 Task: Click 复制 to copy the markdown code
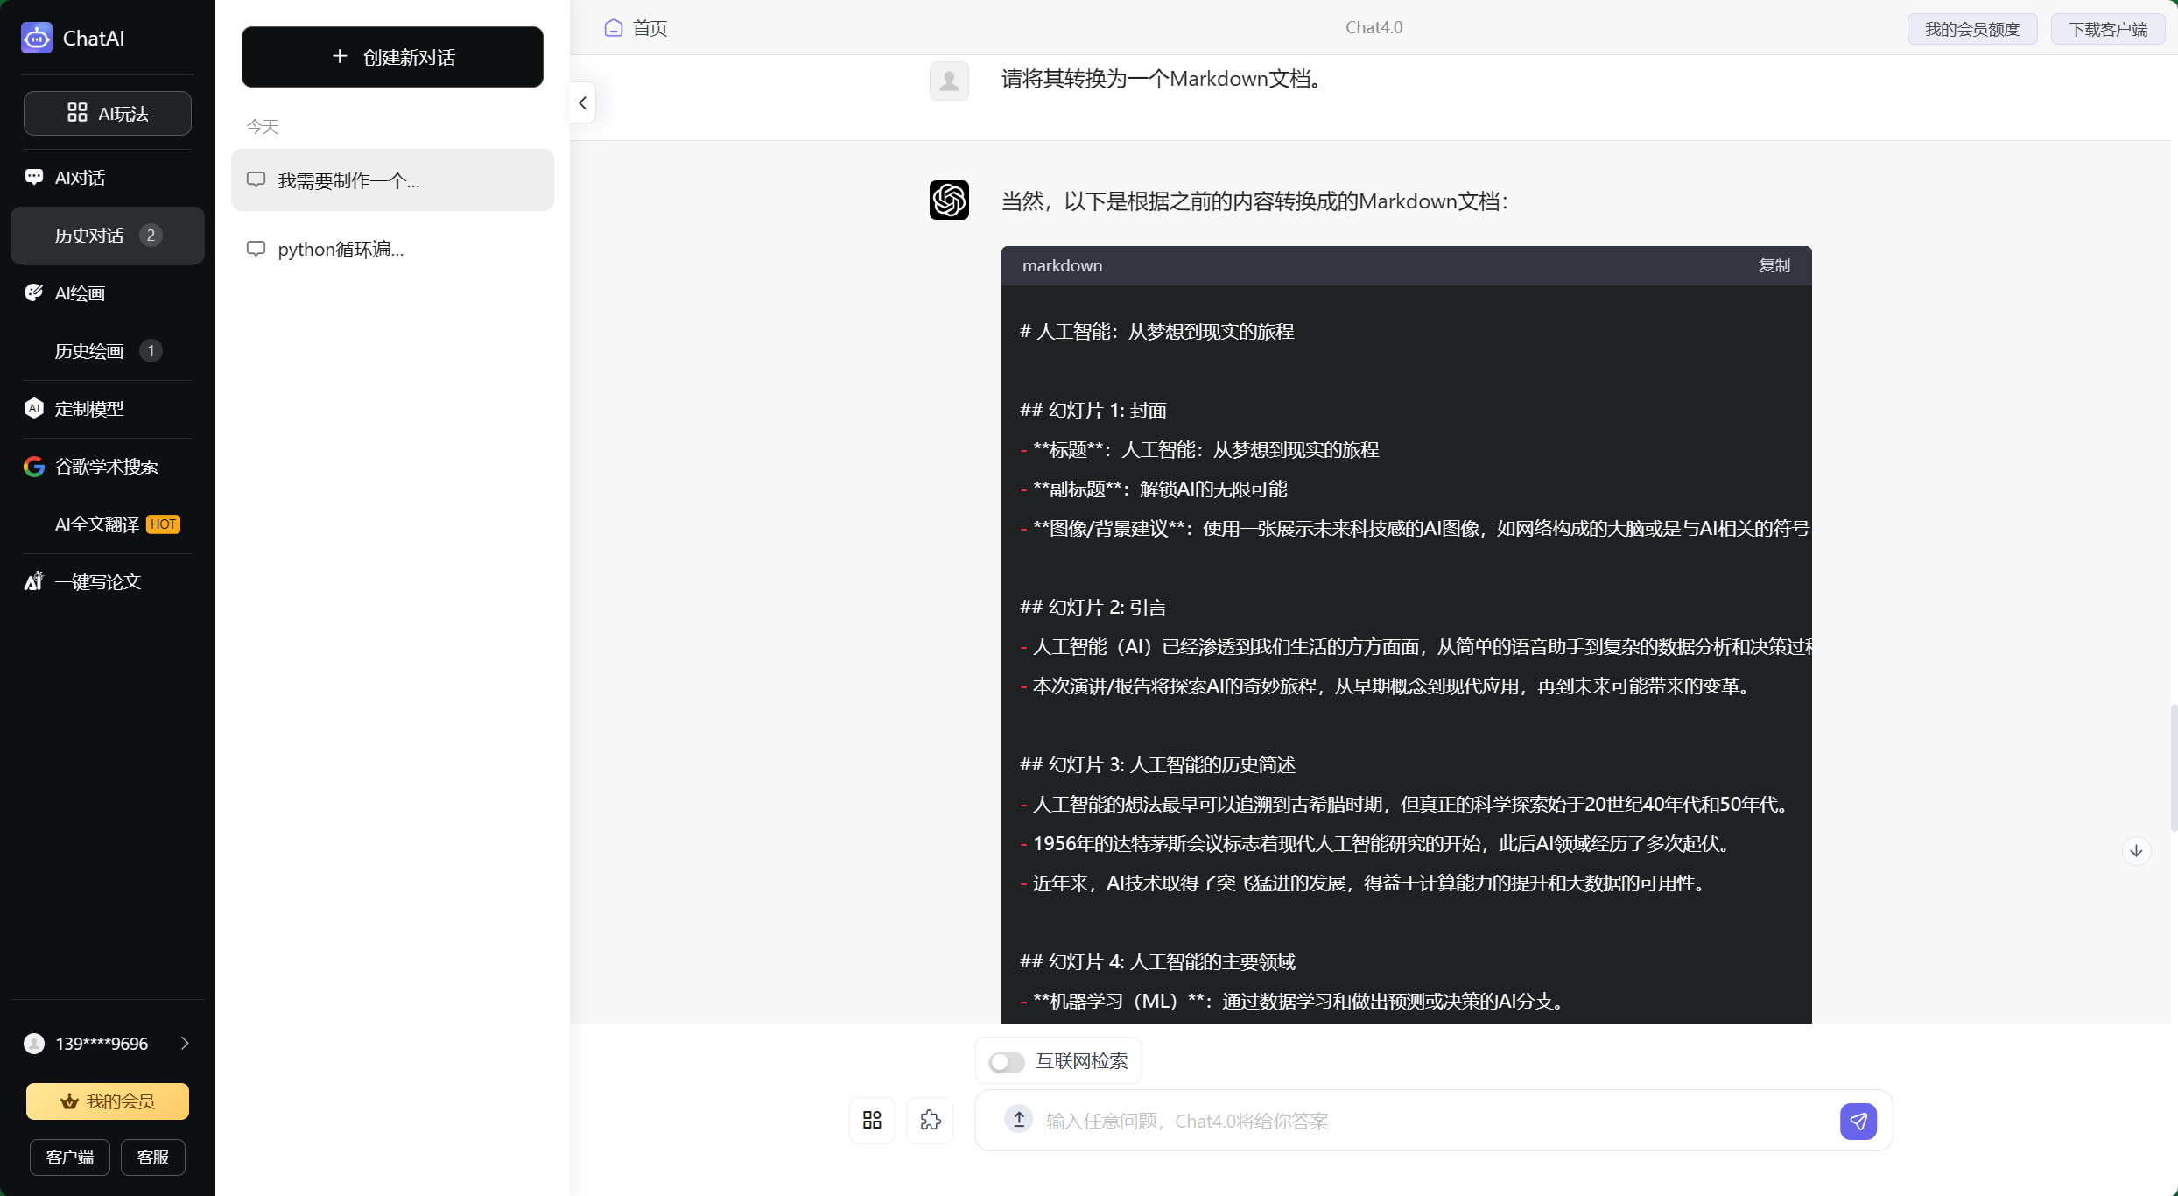point(1774,265)
